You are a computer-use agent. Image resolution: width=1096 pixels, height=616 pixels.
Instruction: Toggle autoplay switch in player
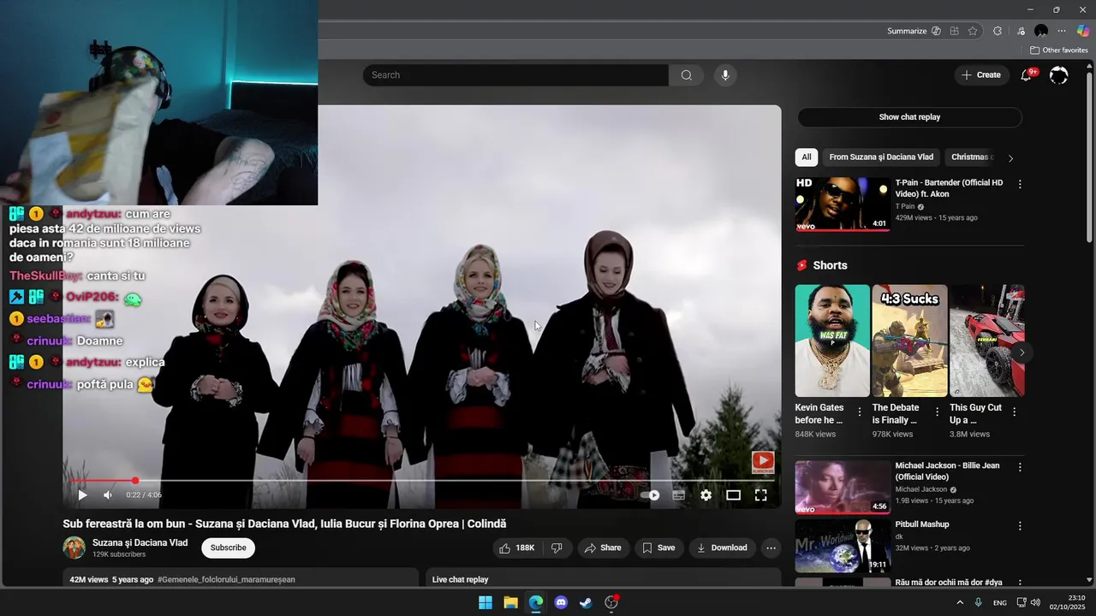click(x=651, y=495)
